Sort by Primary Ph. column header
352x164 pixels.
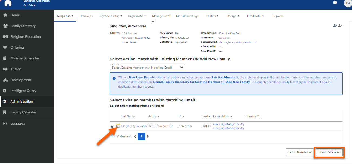point(253,116)
